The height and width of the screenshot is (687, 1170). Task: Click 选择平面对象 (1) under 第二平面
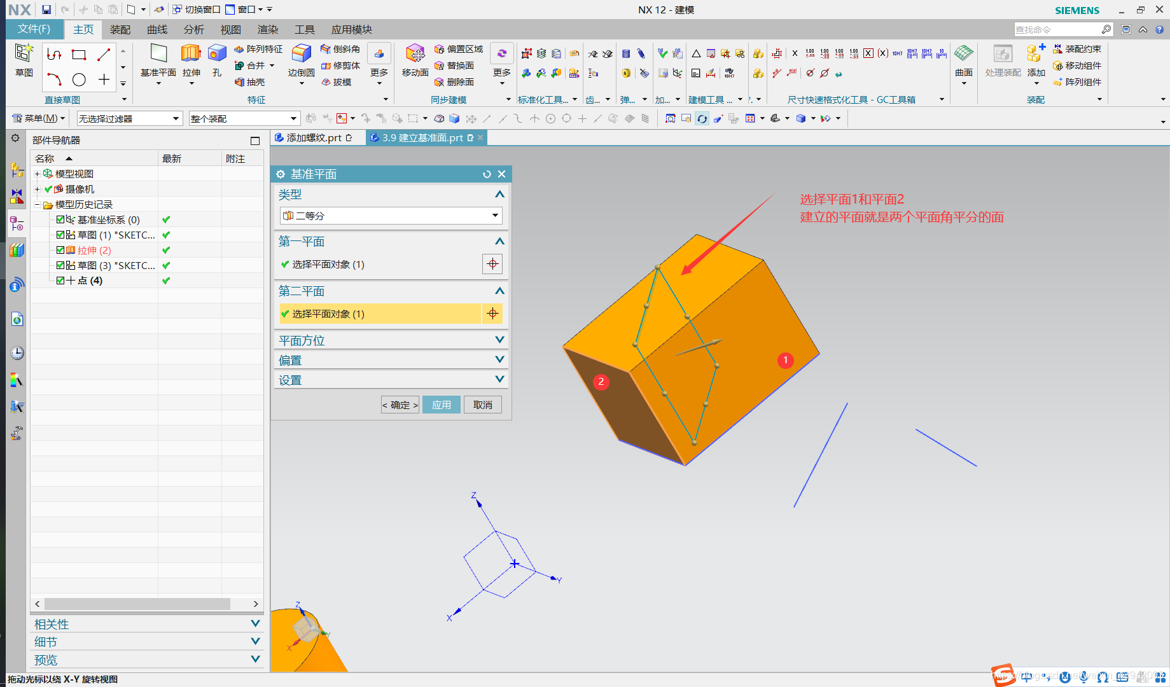coord(380,314)
